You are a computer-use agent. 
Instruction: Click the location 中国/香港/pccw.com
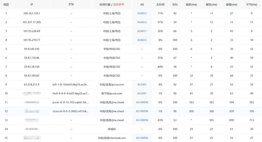(112, 85)
